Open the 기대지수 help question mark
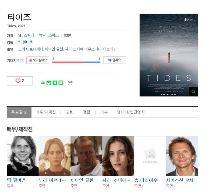 click(22, 61)
